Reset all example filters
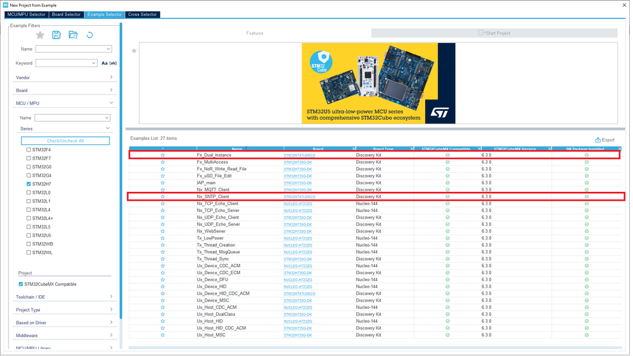 pos(89,35)
